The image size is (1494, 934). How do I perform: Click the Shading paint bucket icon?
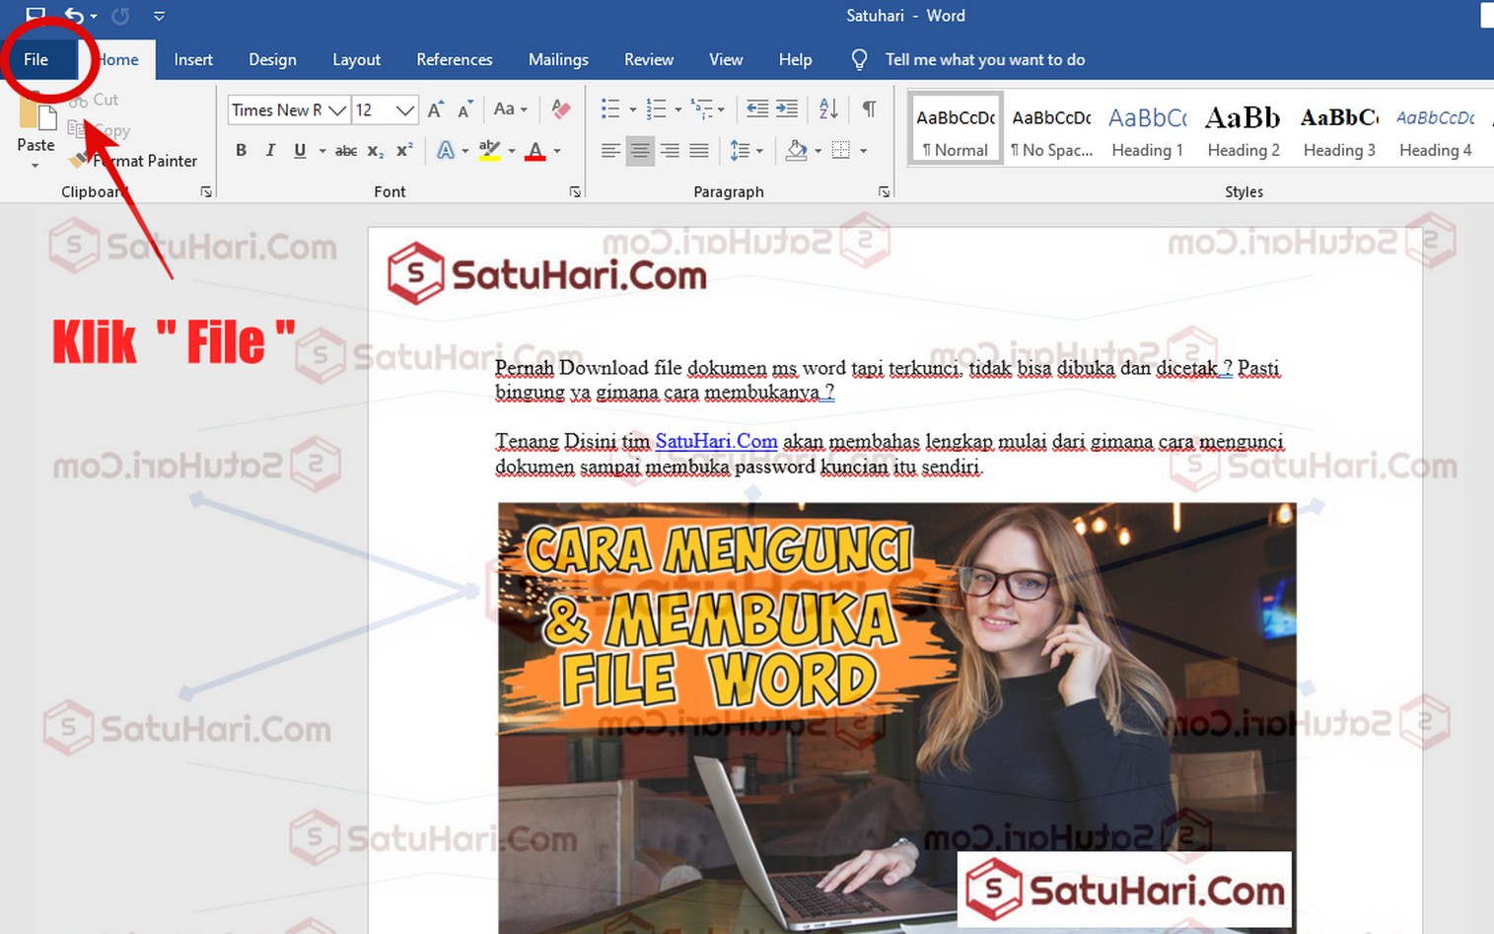pyautogui.click(x=797, y=150)
